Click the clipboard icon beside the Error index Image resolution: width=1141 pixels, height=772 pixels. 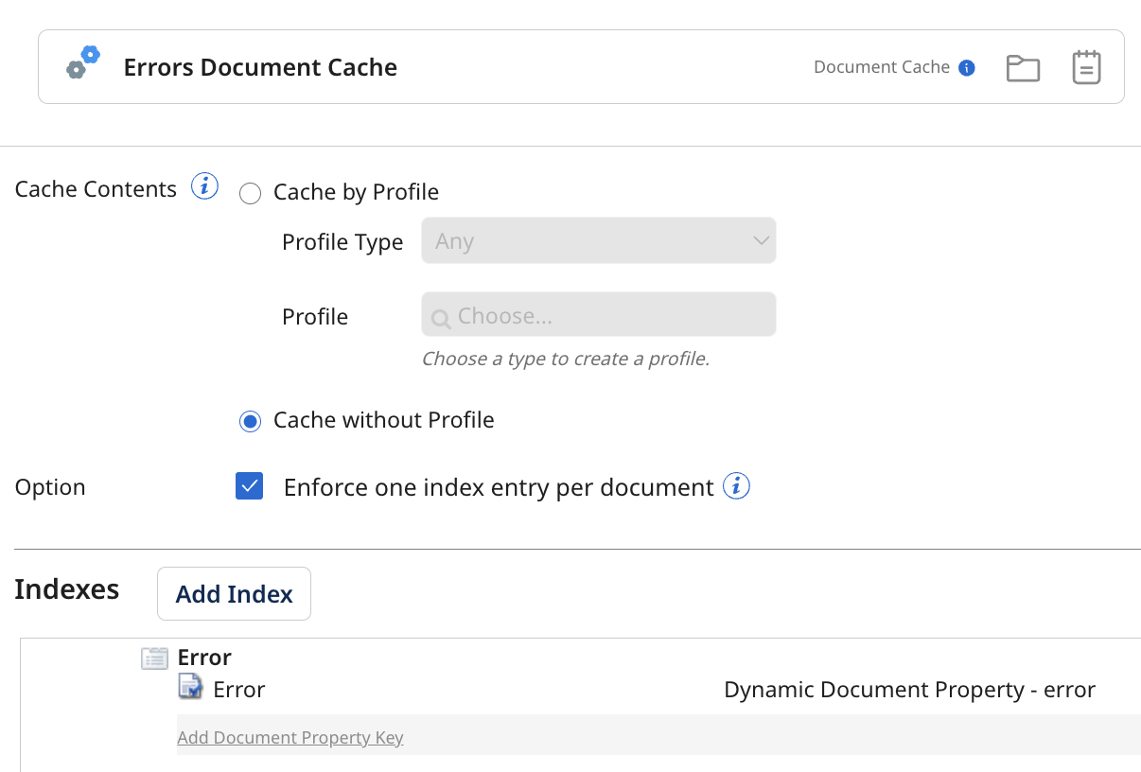point(154,658)
